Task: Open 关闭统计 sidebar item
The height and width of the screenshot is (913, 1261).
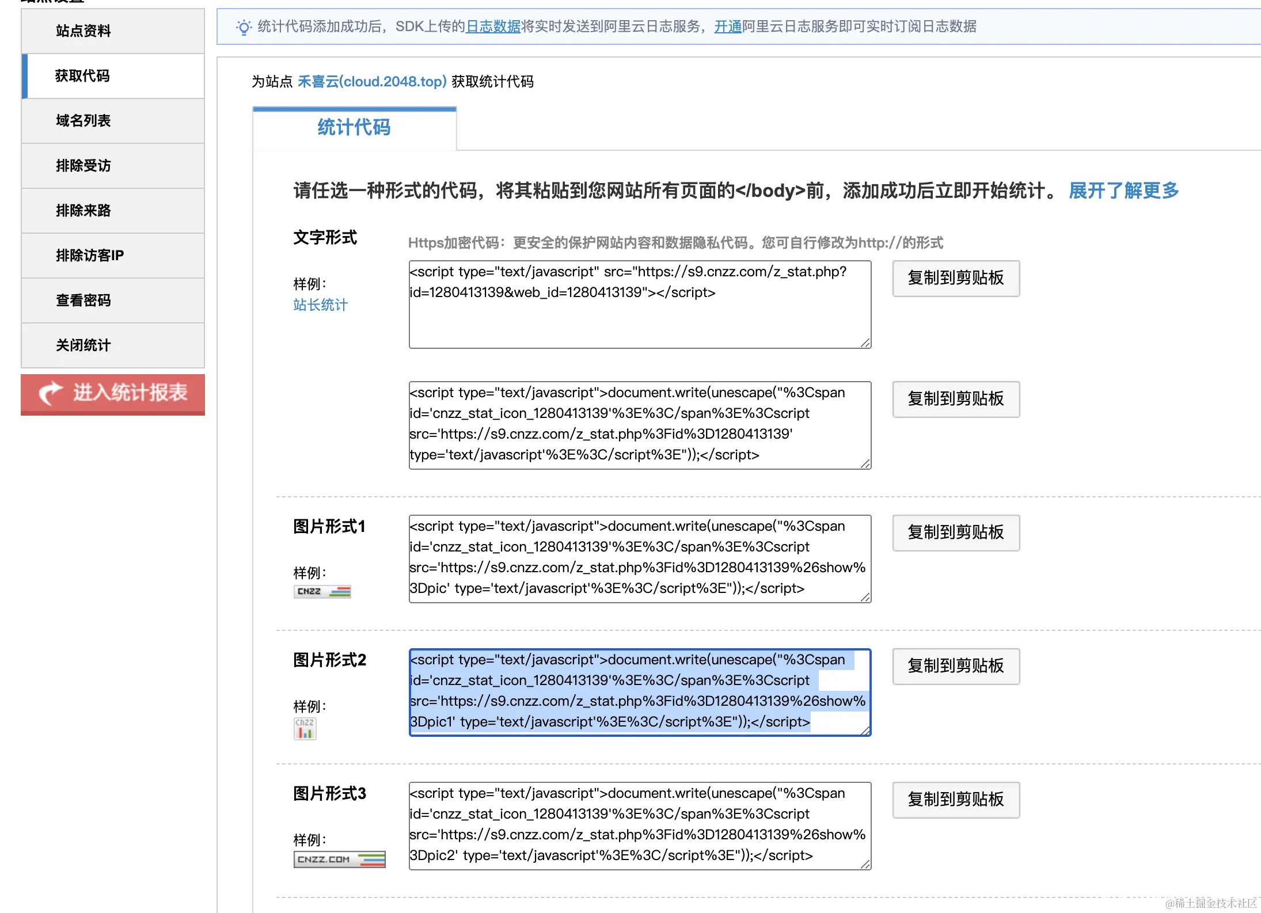Action: tap(113, 345)
